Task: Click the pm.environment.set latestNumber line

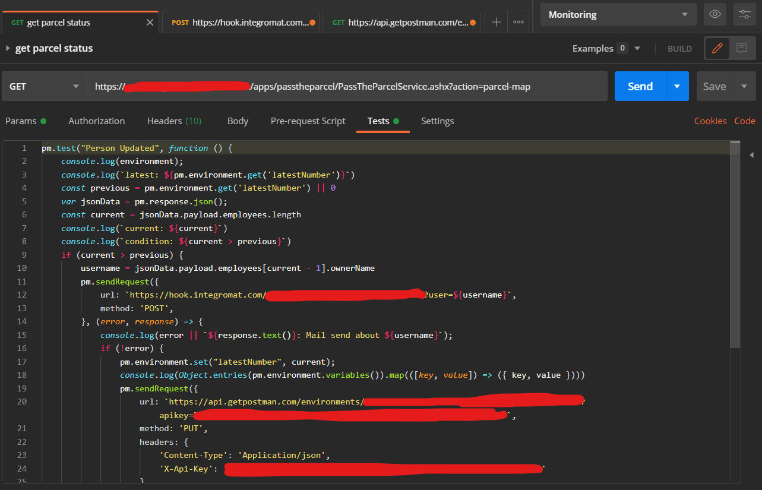Action: coord(227,362)
